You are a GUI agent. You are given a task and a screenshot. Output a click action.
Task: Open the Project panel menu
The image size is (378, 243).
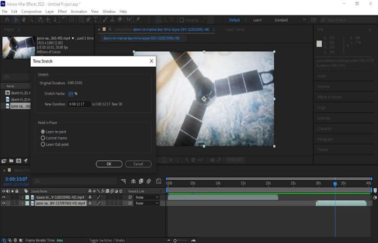click(x=19, y=29)
